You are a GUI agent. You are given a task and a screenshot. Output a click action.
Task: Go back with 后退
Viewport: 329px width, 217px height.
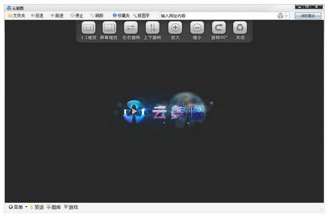[37, 15]
